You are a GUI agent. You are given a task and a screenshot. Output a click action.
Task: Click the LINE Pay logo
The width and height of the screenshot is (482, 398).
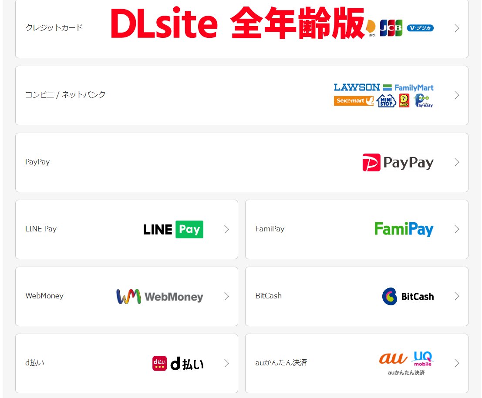click(173, 229)
